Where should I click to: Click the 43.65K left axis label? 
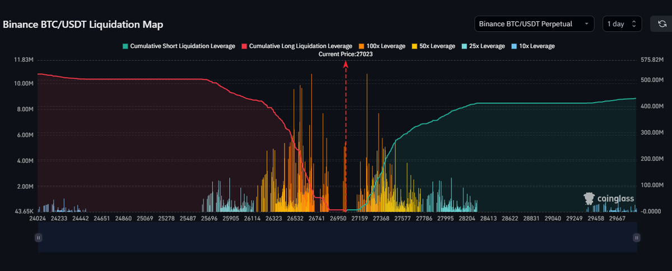(x=25, y=211)
